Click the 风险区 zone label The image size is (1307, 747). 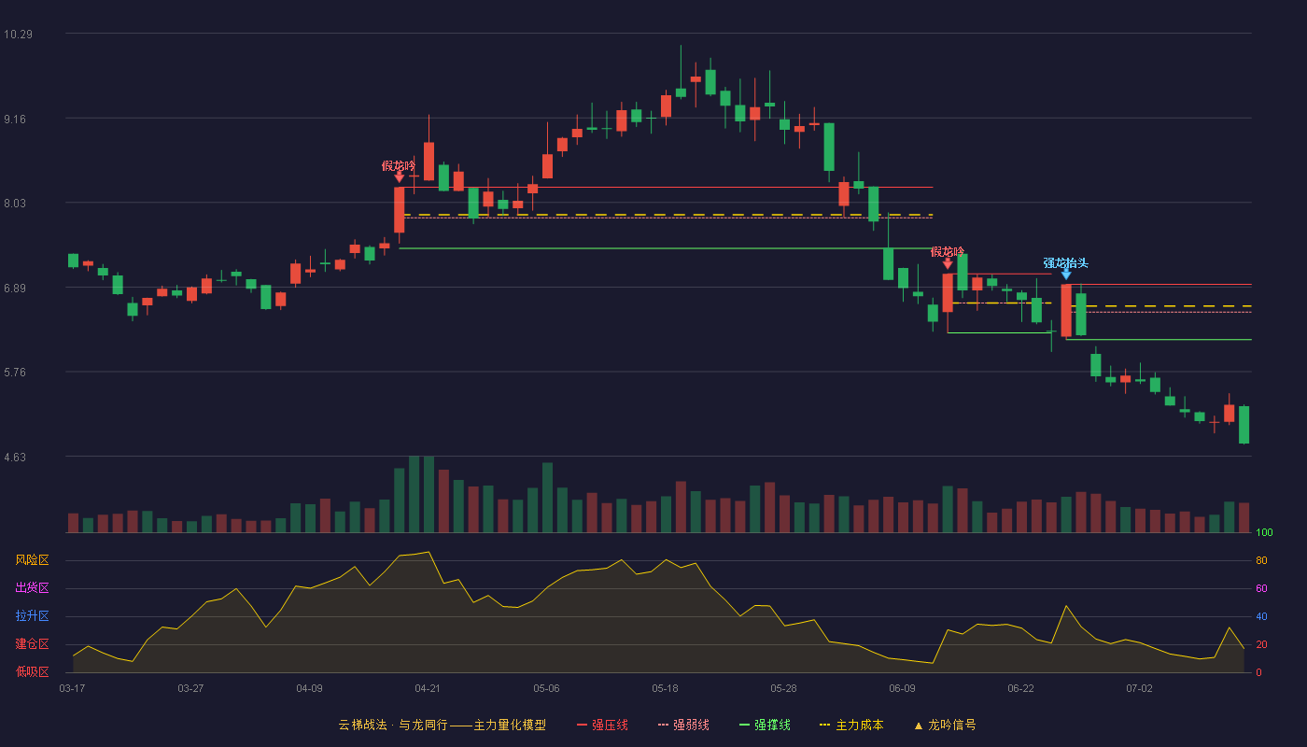(32, 560)
